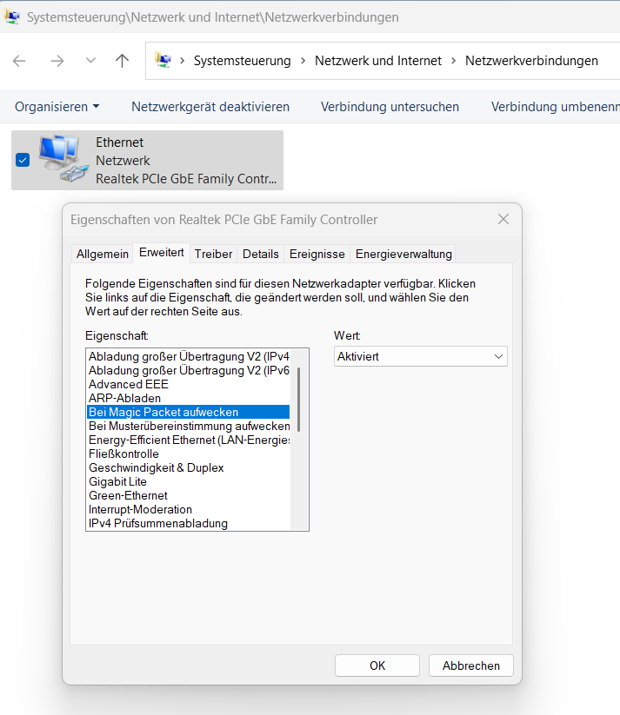
Task: Open the Wert dropdown showing Aktiviert
Action: [x=421, y=356]
